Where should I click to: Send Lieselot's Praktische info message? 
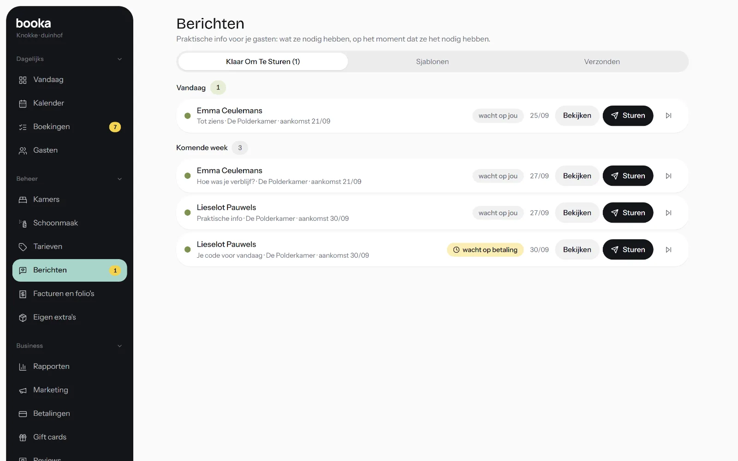click(628, 213)
